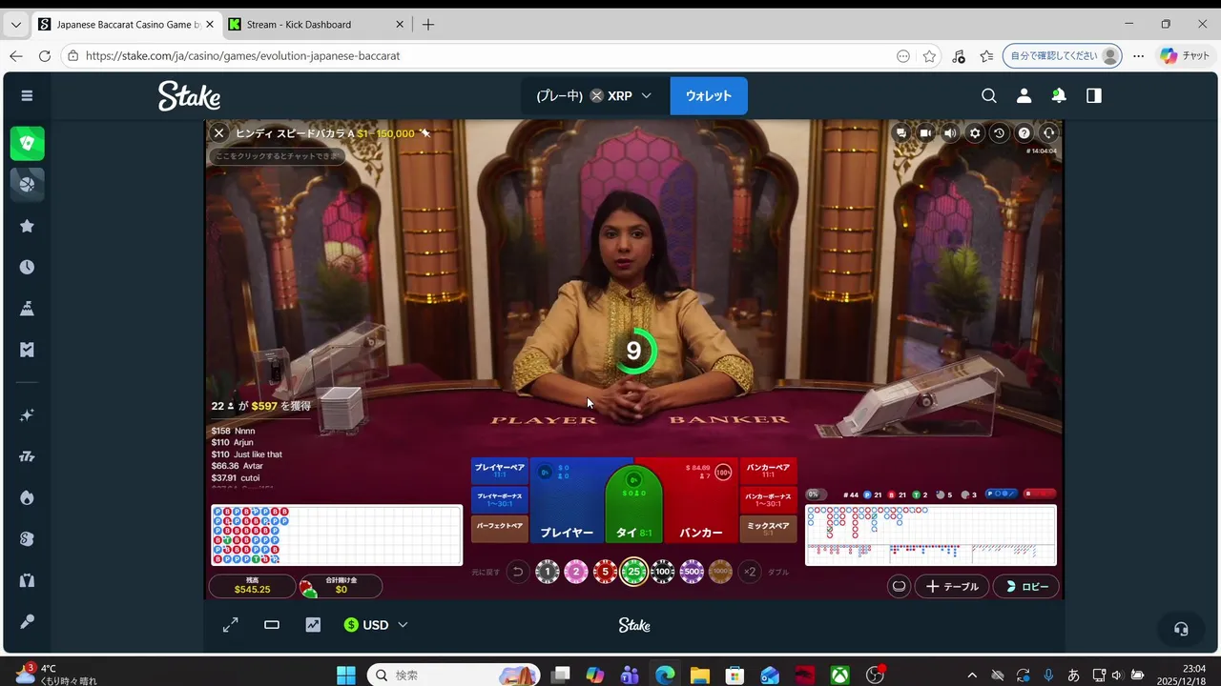Screen dimensions: 1221x686
Task: Open the テーブル plus button
Action: pos(952,587)
